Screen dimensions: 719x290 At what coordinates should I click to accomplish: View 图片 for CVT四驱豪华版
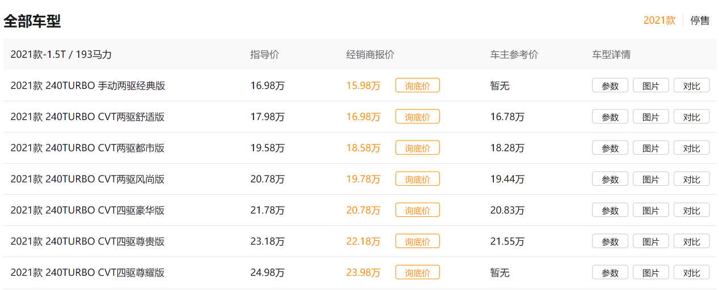point(651,210)
